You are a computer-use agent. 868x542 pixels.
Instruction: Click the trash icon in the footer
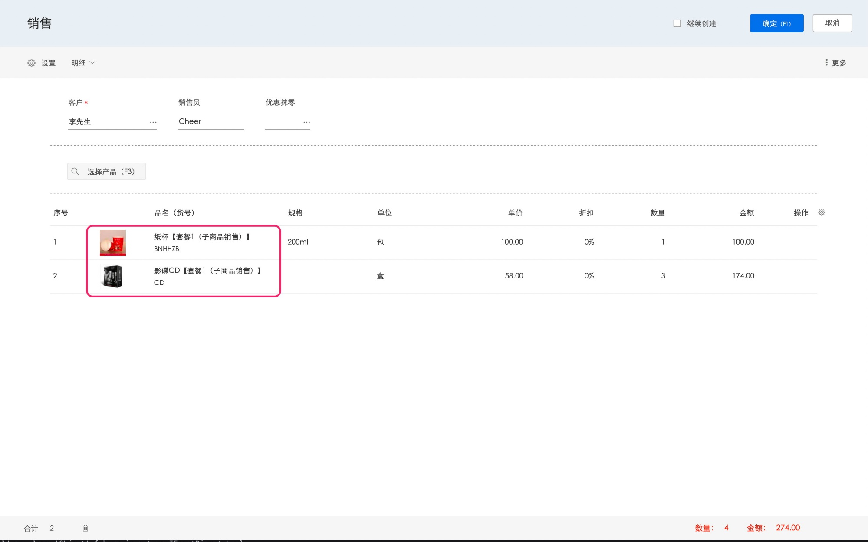pyautogui.click(x=85, y=528)
